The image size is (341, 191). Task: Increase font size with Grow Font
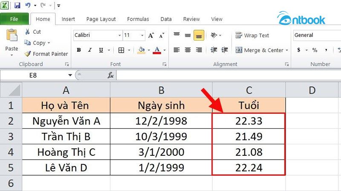pos(151,35)
